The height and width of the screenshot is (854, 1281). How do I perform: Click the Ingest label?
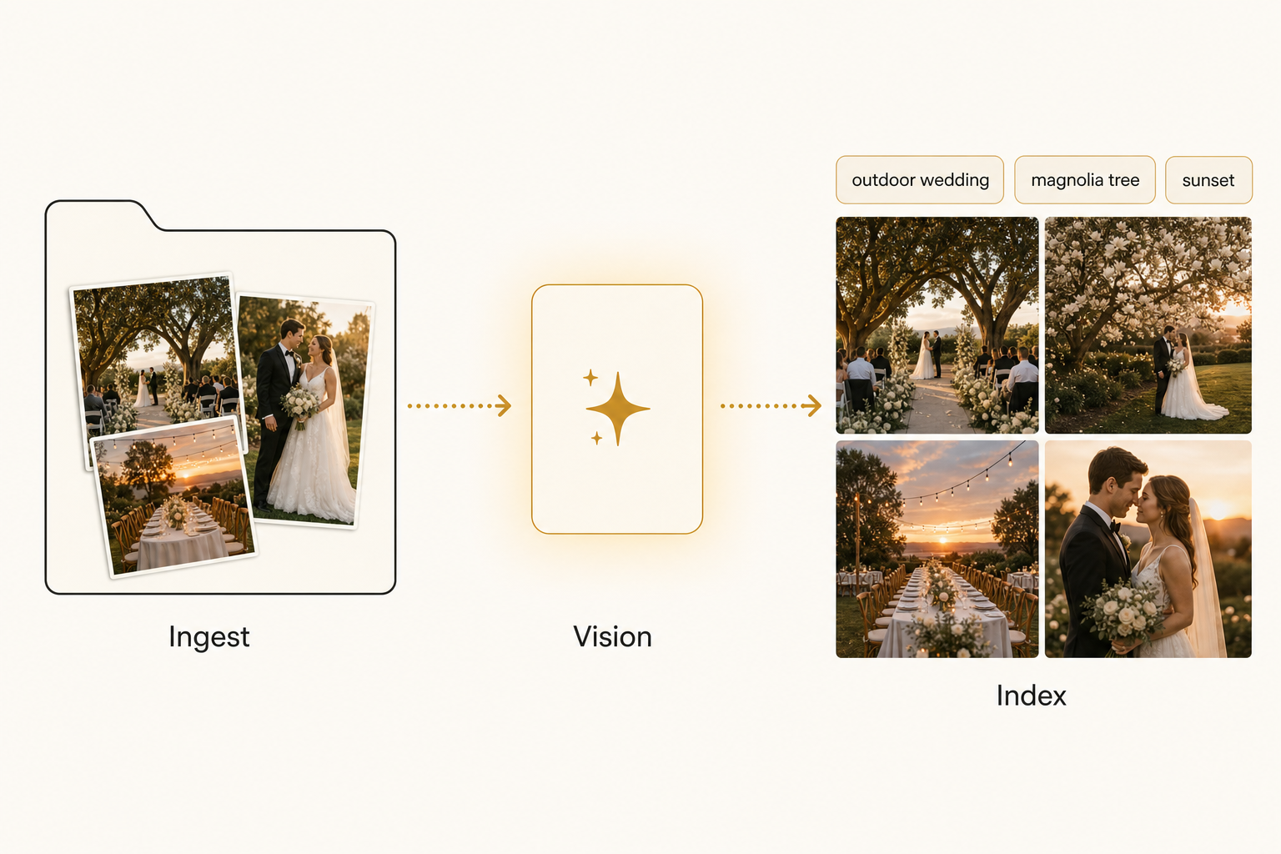(208, 637)
